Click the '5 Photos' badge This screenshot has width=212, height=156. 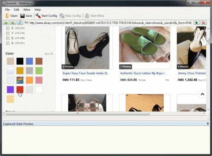(x=183, y=67)
